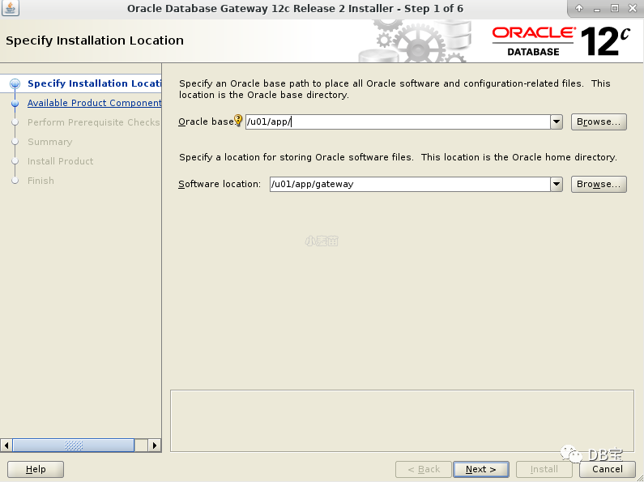This screenshot has height=482, width=644.
Task: Open the Oracle base path dropdown
Action: [556, 122]
